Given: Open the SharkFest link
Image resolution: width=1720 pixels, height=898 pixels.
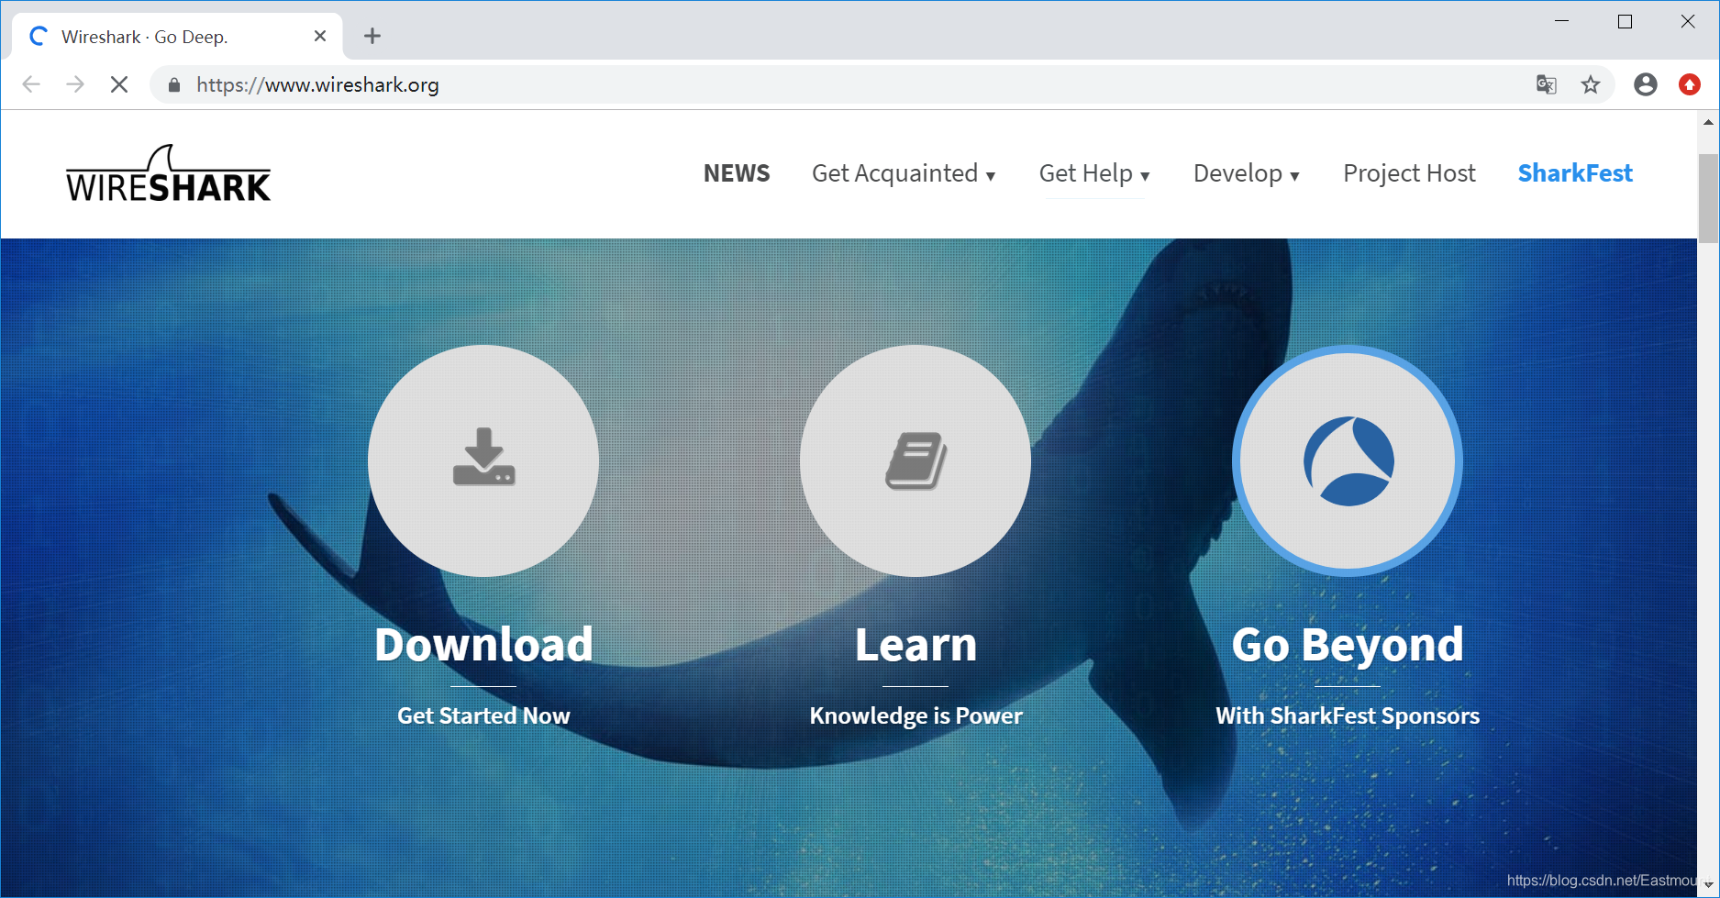Looking at the screenshot, I should point(1575,173).
